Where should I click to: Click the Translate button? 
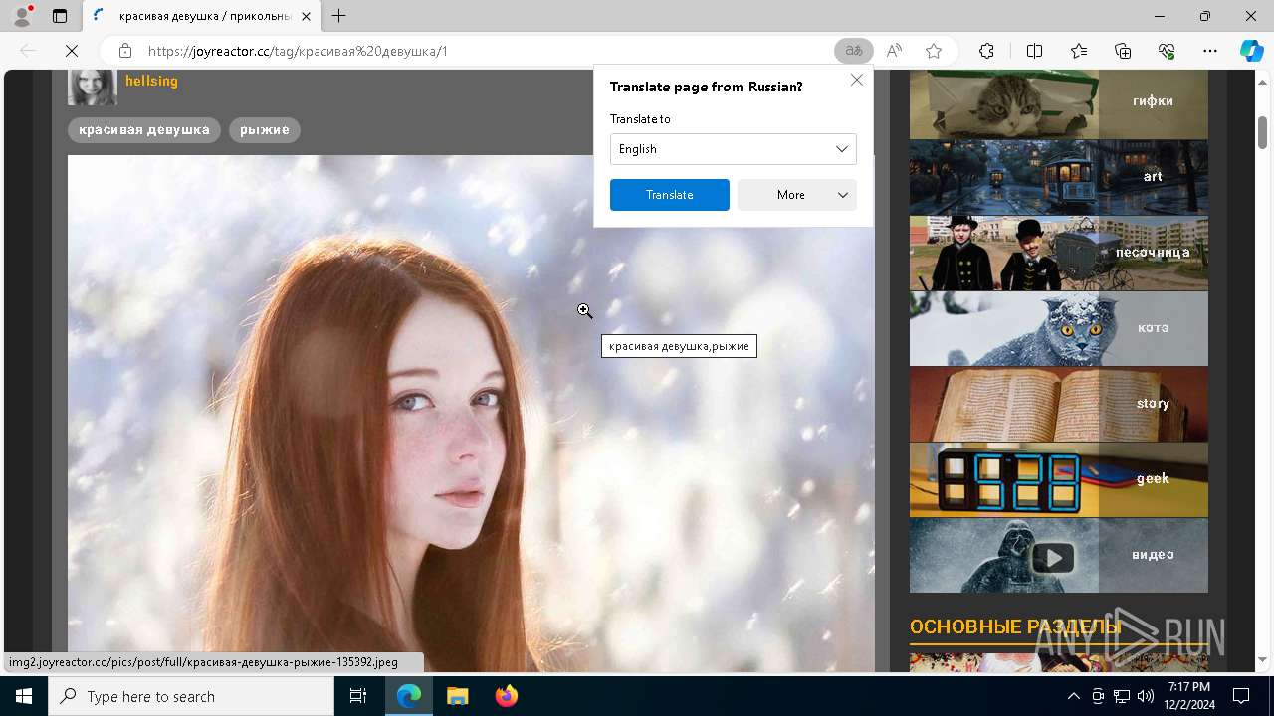(670, 195)
